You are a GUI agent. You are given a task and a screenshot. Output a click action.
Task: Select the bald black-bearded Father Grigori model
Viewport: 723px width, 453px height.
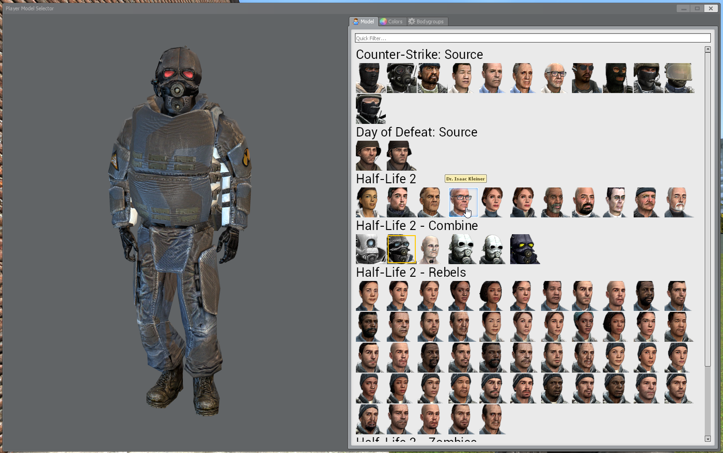(587, 202)
